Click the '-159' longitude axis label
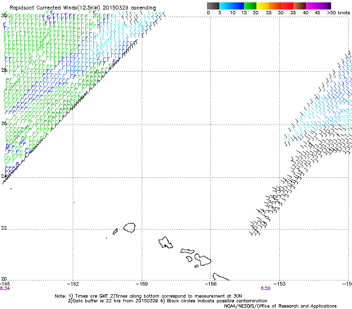Viewport: 352px width, 309px height. pos(142,284)
